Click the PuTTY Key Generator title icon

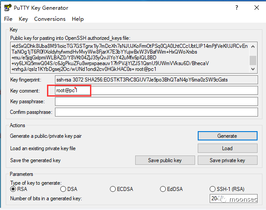pos(8,8)
